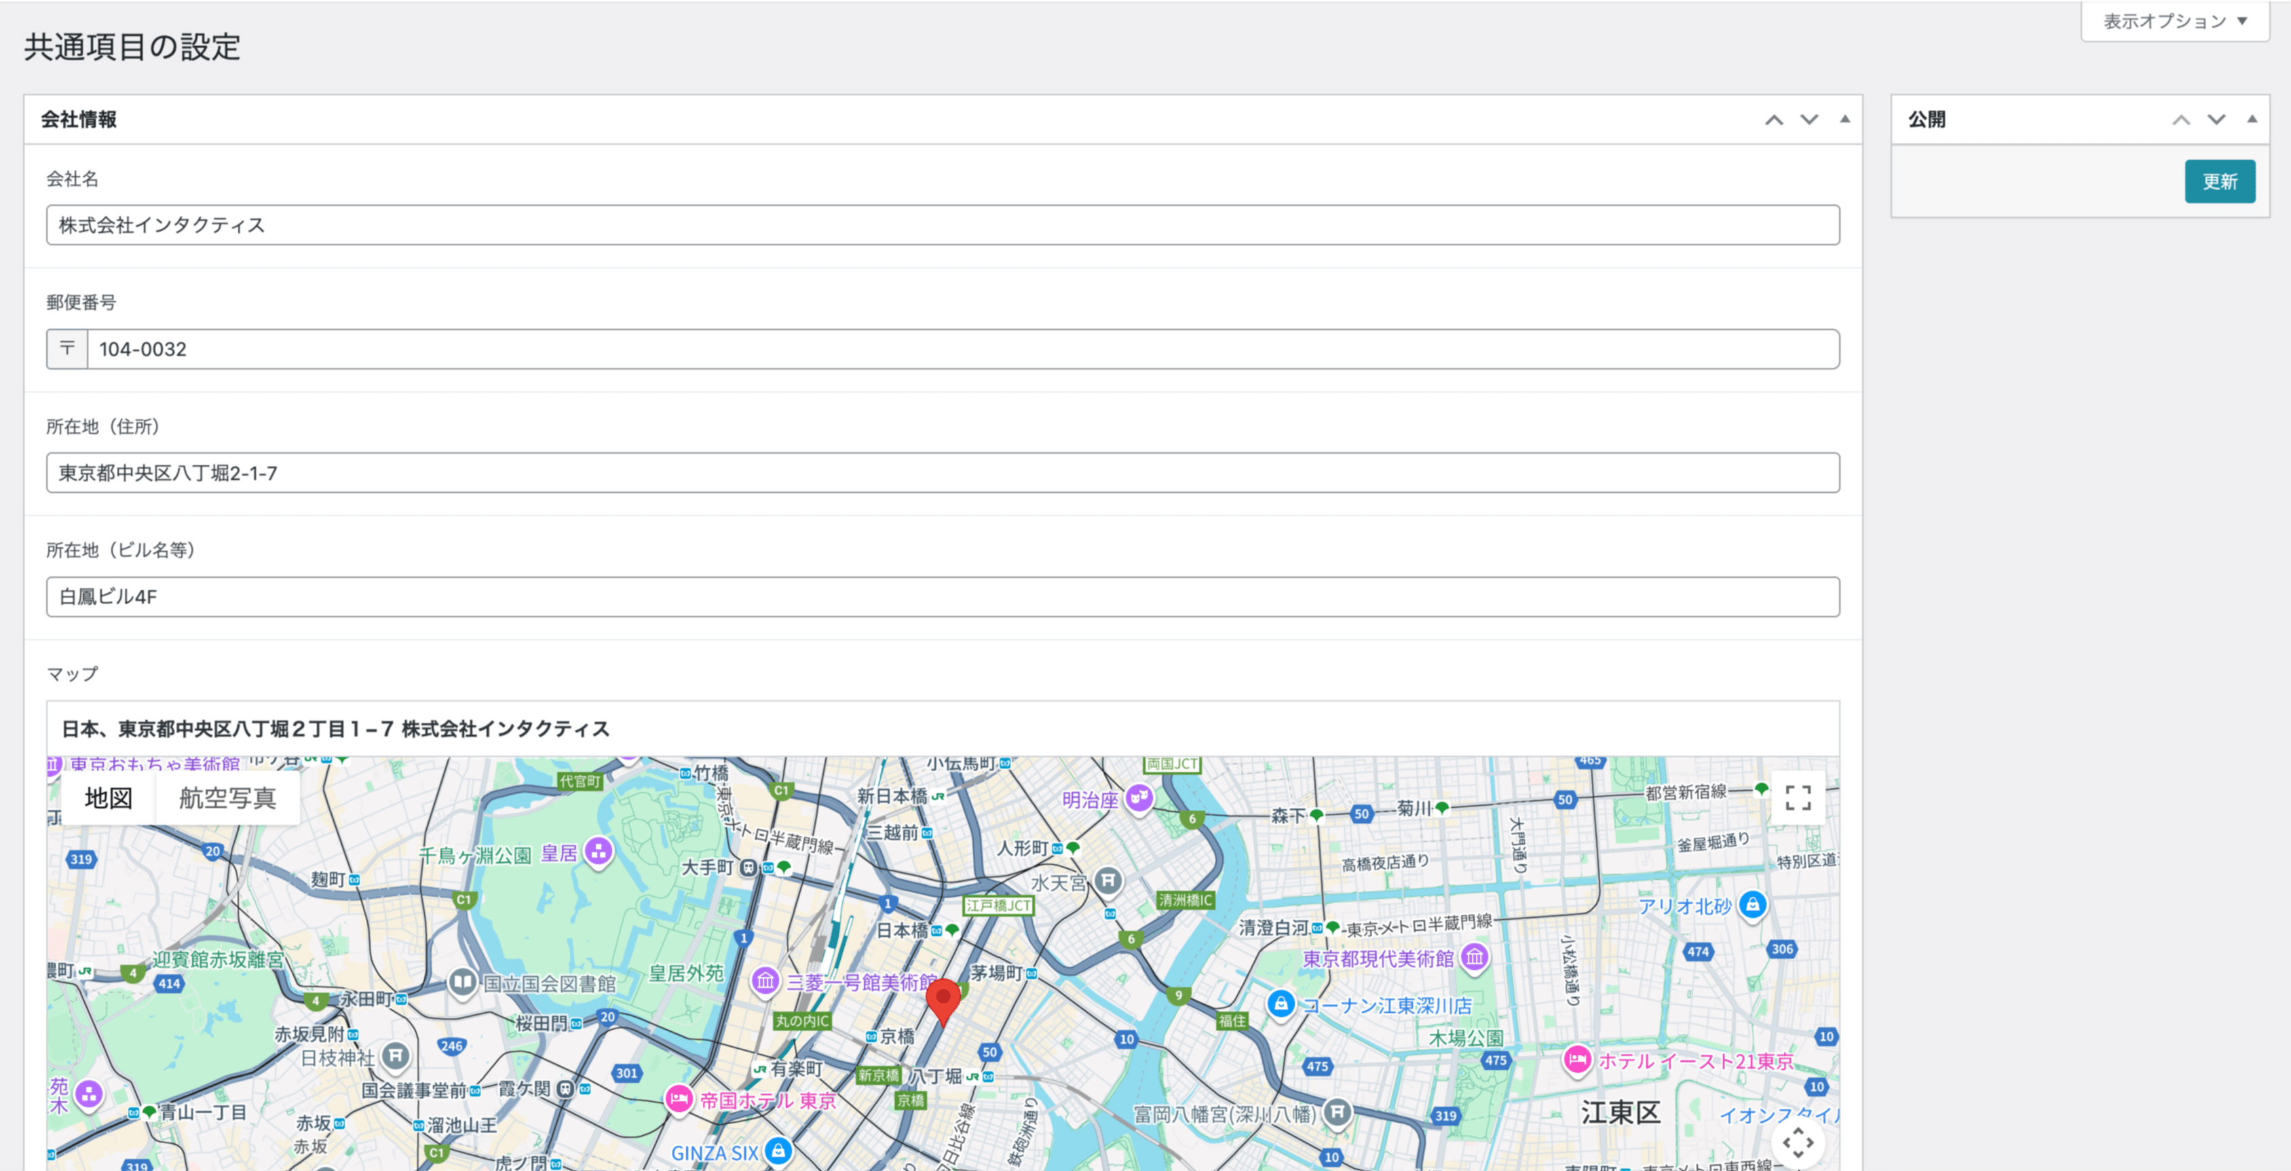Click the map fullscreen toggle icon

1798,797
